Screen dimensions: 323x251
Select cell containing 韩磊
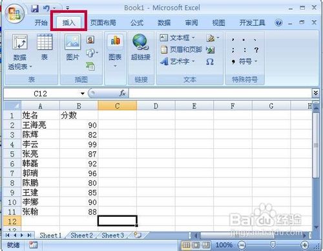pos(40,164)
